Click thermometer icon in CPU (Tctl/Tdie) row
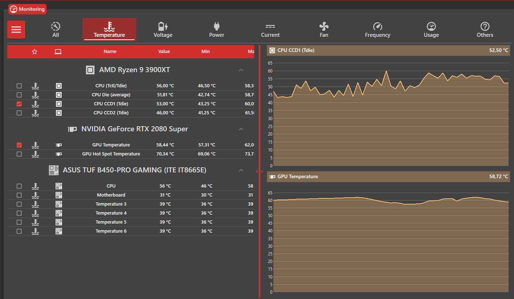The width and height of the screenshot is (514, 299). [x=35, y=86]
